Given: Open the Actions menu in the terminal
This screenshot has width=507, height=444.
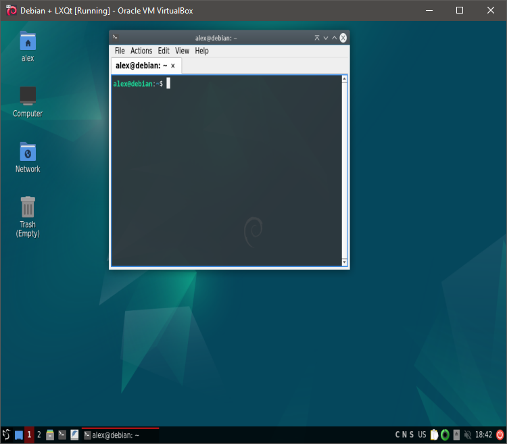Looking at the screenshot, I should 141,51.
